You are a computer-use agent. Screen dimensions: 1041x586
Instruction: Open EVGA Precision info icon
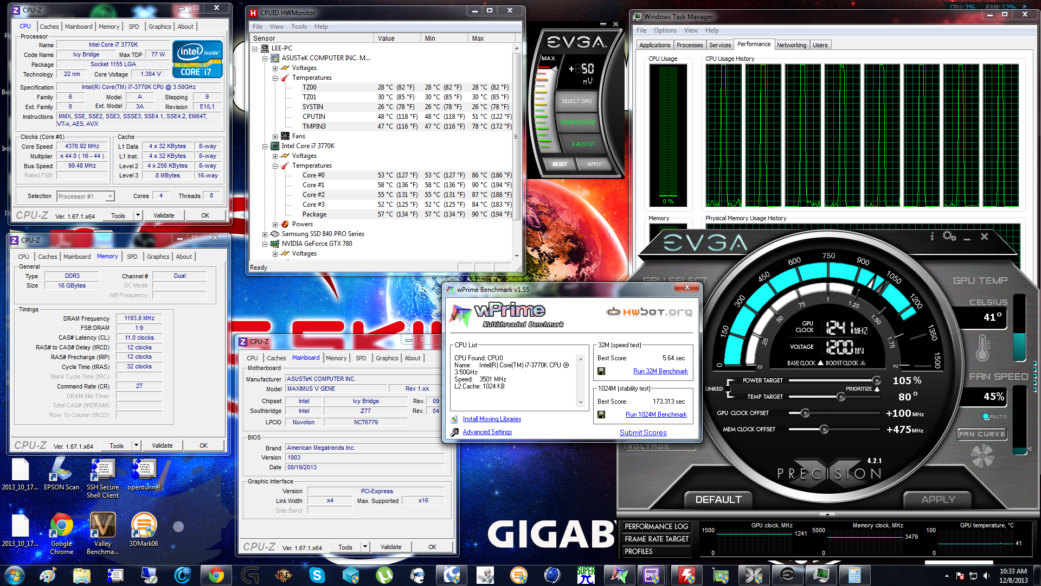[x=932, y=236]
